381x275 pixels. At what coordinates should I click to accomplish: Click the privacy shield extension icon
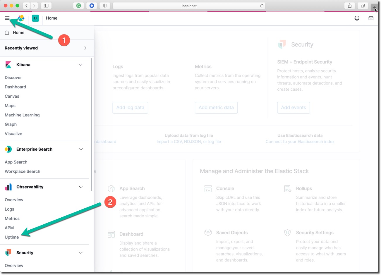point(105,6)
